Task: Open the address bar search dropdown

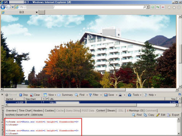Action: point(148,7)
